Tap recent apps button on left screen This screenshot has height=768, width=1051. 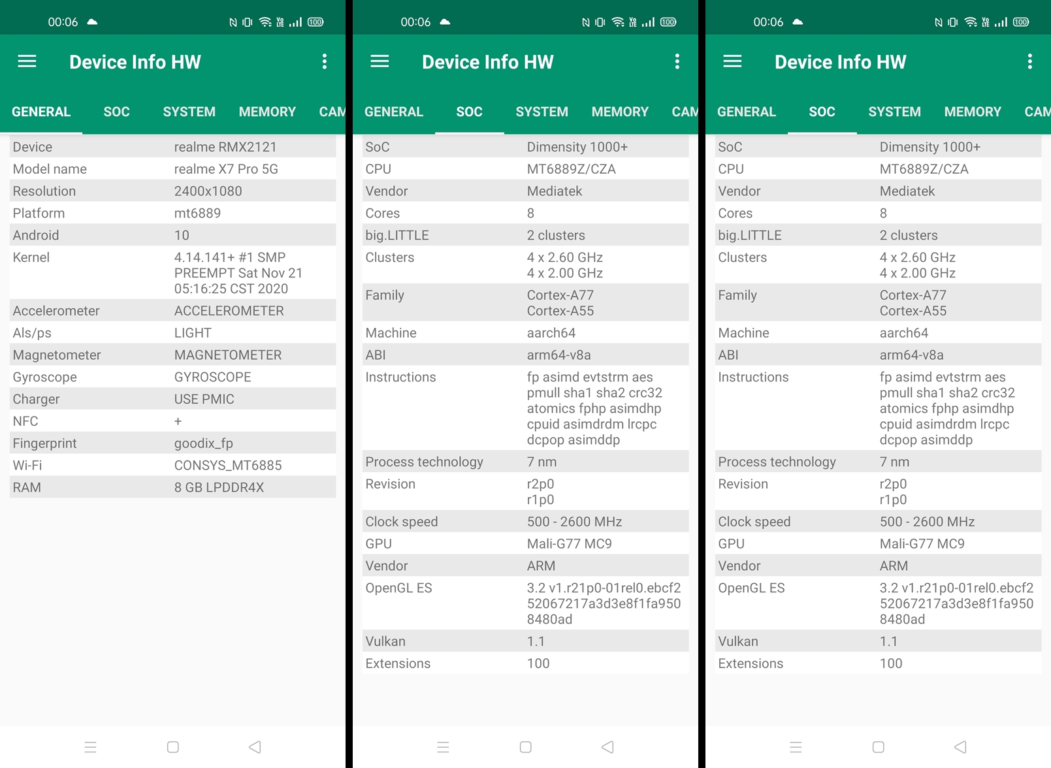pos(90,746)
